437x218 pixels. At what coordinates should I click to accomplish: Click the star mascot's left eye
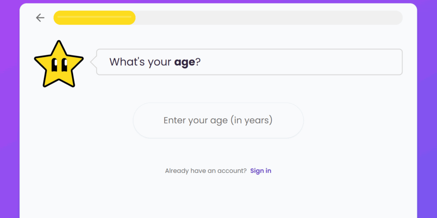coord(55,65)
